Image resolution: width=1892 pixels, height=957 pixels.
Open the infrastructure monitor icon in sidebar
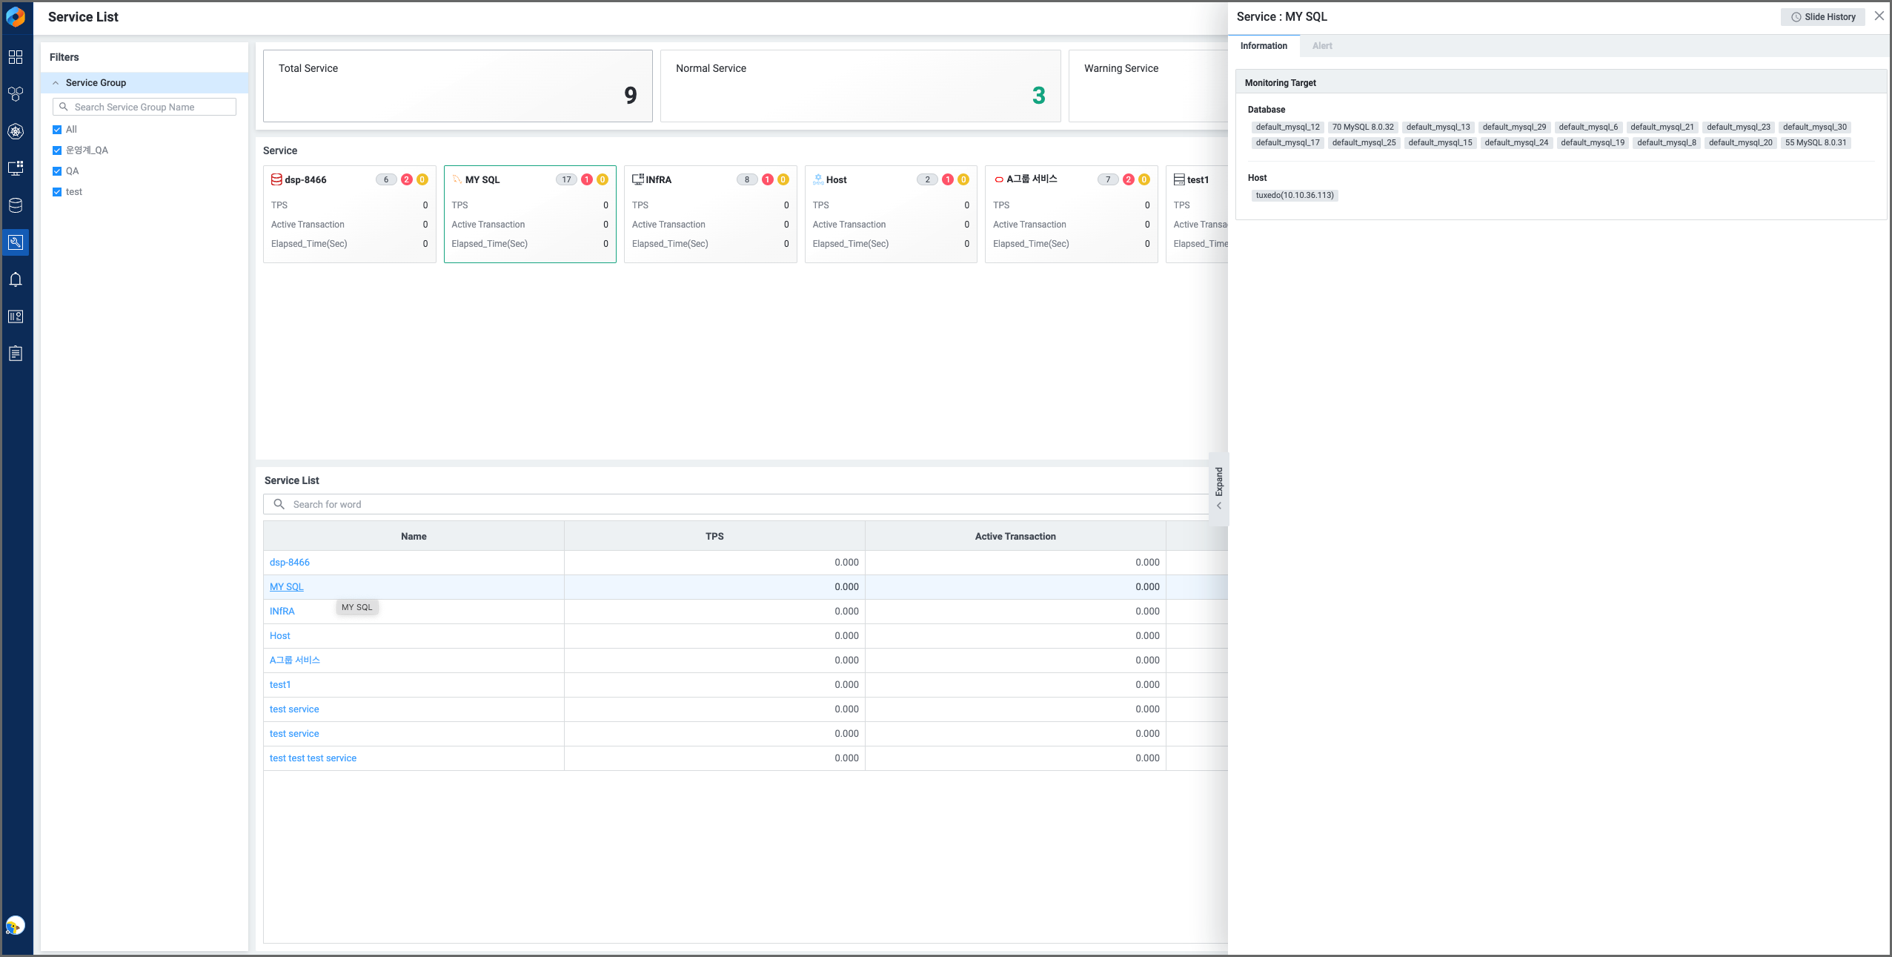pyautogui.click(x=16, y=168)
